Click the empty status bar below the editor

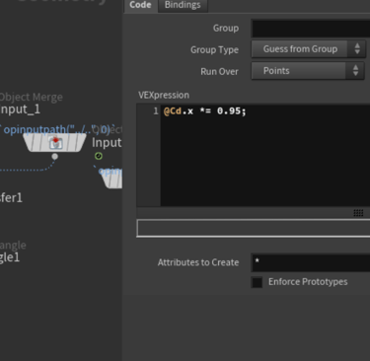pos(254,228)
